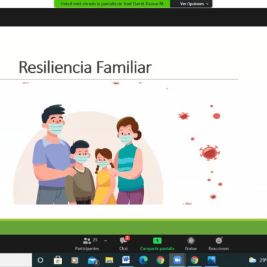The image size is (267, 267).
Task: Click the green screen sharing notification banner
Action: coord(112,3)
